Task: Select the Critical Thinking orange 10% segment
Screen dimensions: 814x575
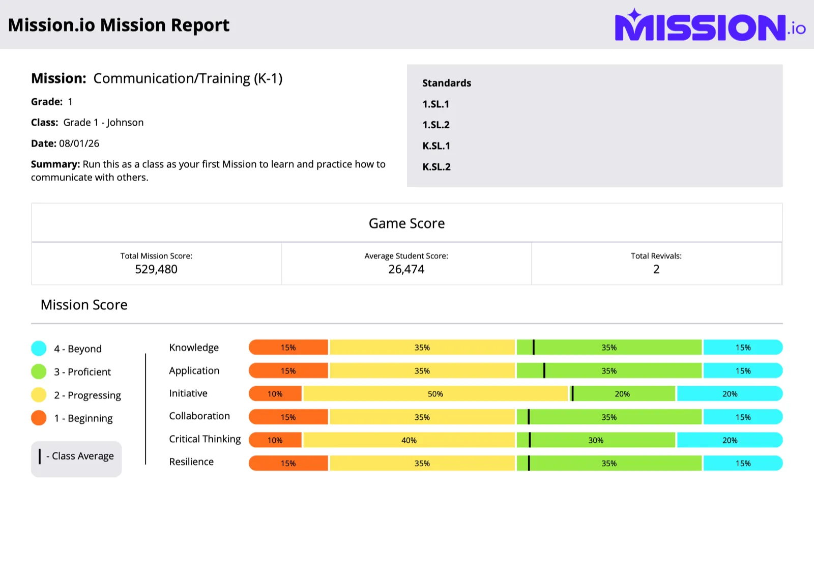Action: coord(275,440)
